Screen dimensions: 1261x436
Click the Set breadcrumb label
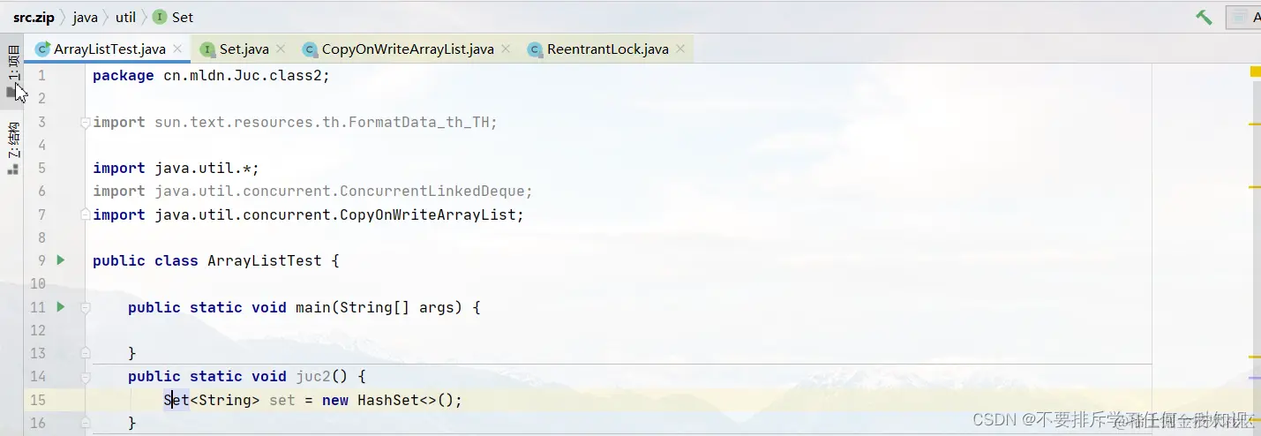[x=183, y=17]
